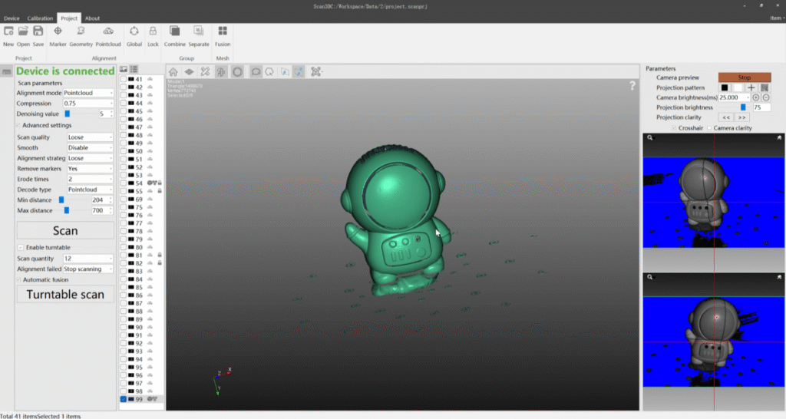Reset view with the home icon

[173, 71]
